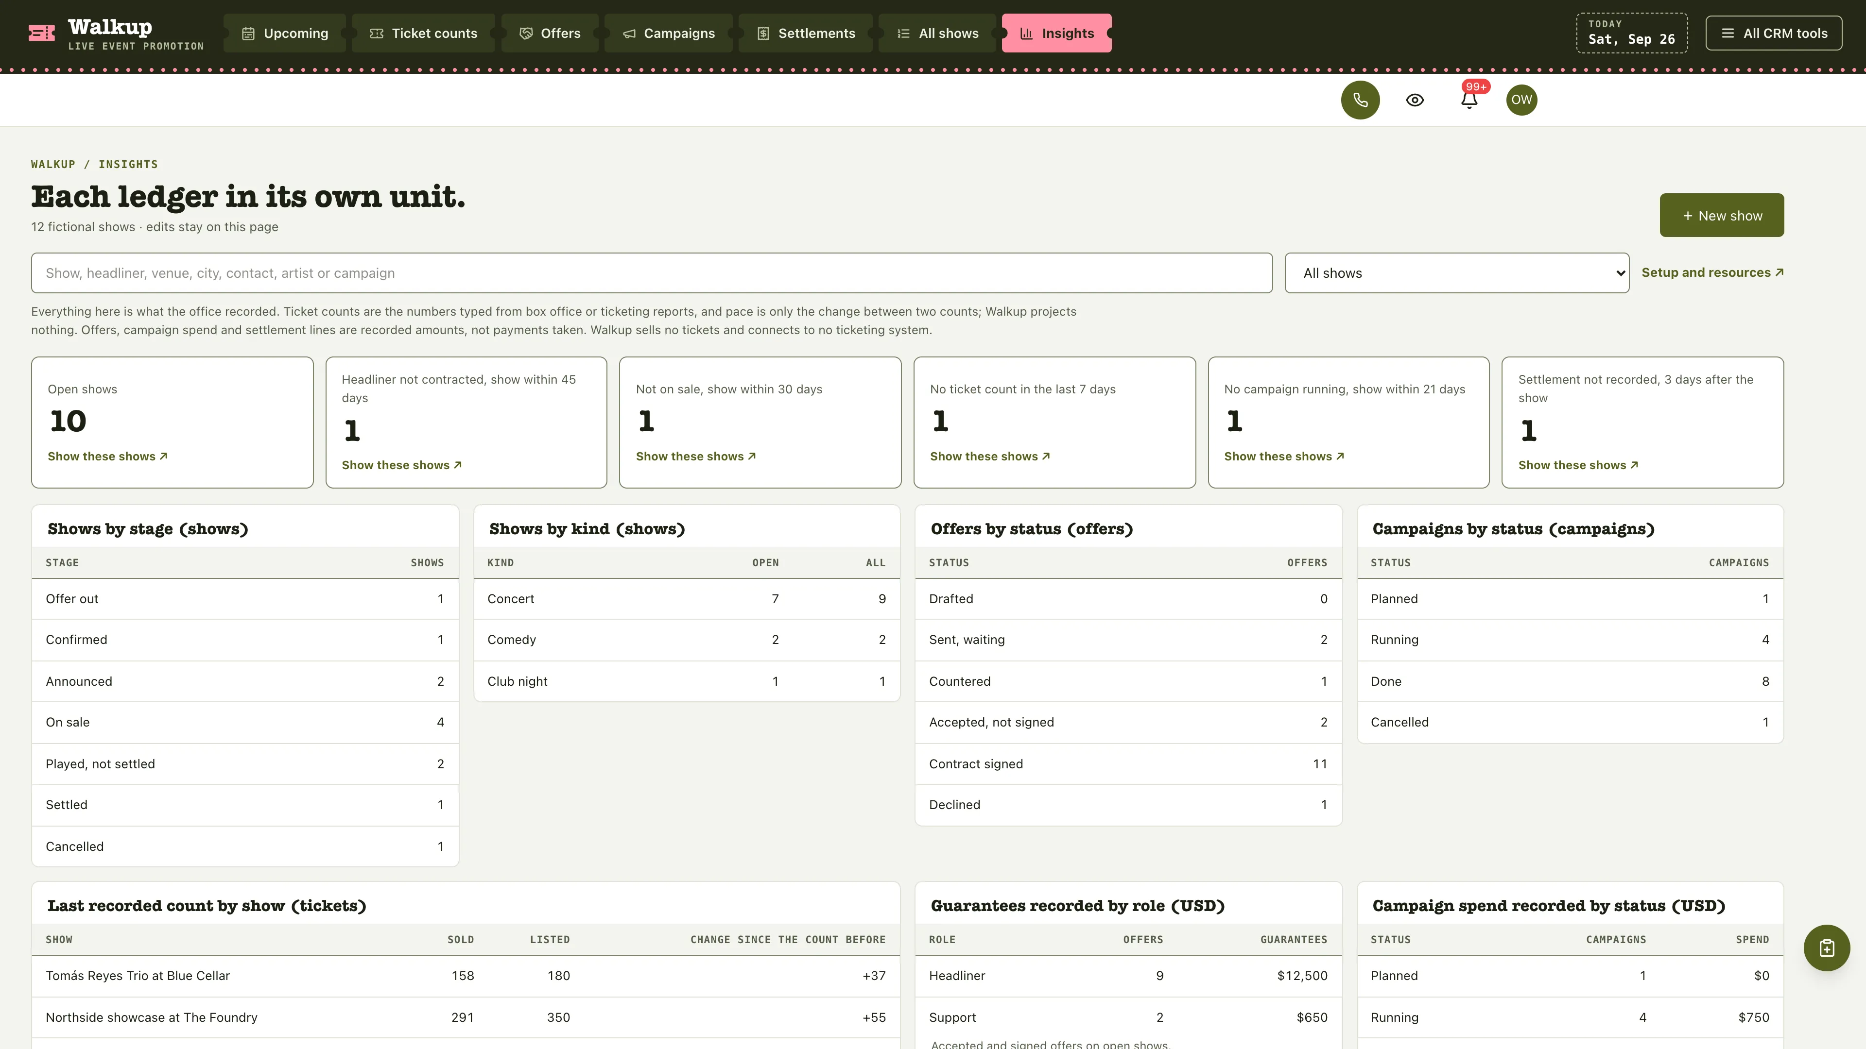This screenshot has width=1866, height=1049.
Task: Click the Contract signed row
Action: click(x=1128, y=764)
